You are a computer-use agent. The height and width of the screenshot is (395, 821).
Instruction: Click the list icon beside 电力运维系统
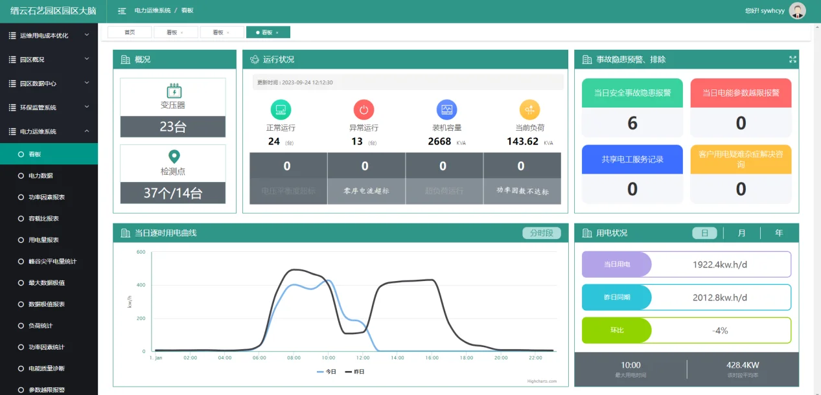pyautogui.click(x=12, y=131)
